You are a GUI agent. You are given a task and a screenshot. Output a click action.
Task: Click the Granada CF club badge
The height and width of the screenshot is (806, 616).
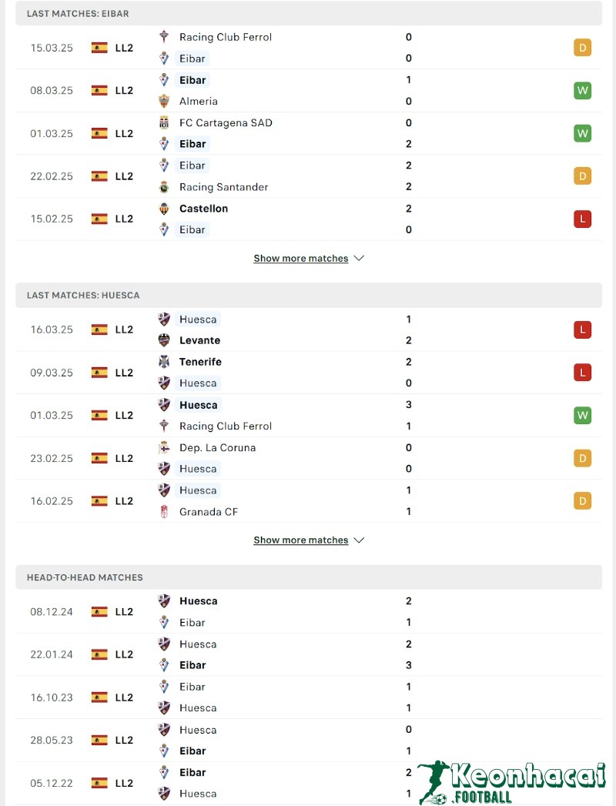[163, 511]
